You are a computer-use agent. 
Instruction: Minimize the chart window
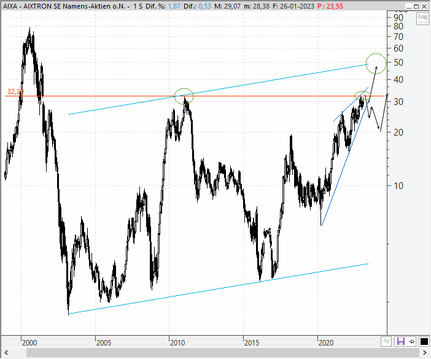[x=409, y=6]
